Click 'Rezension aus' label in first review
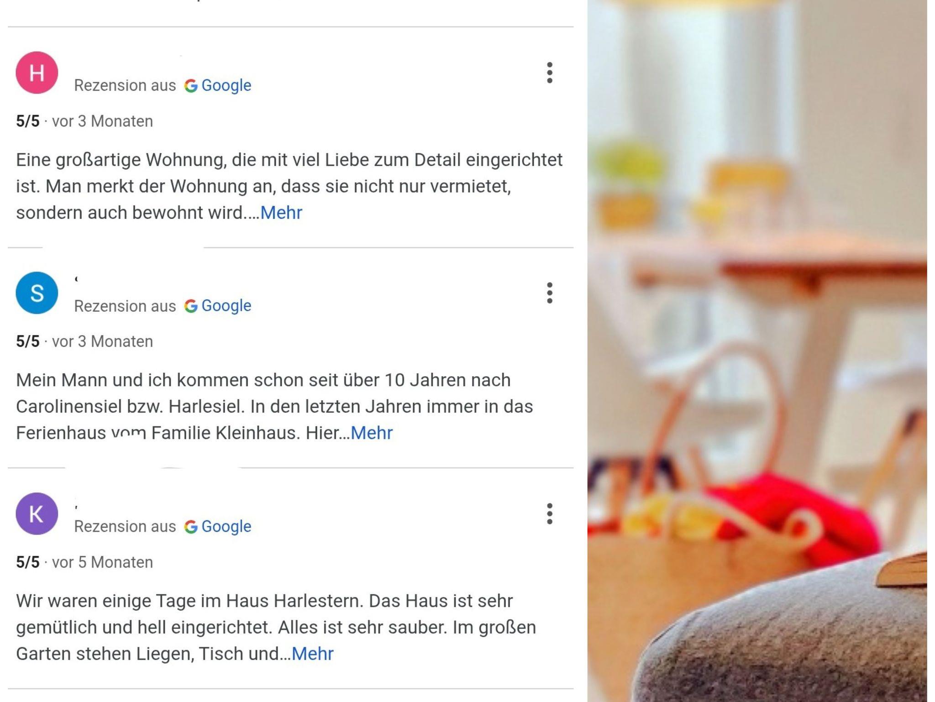The image size is (935, 702). coord(125,86)
